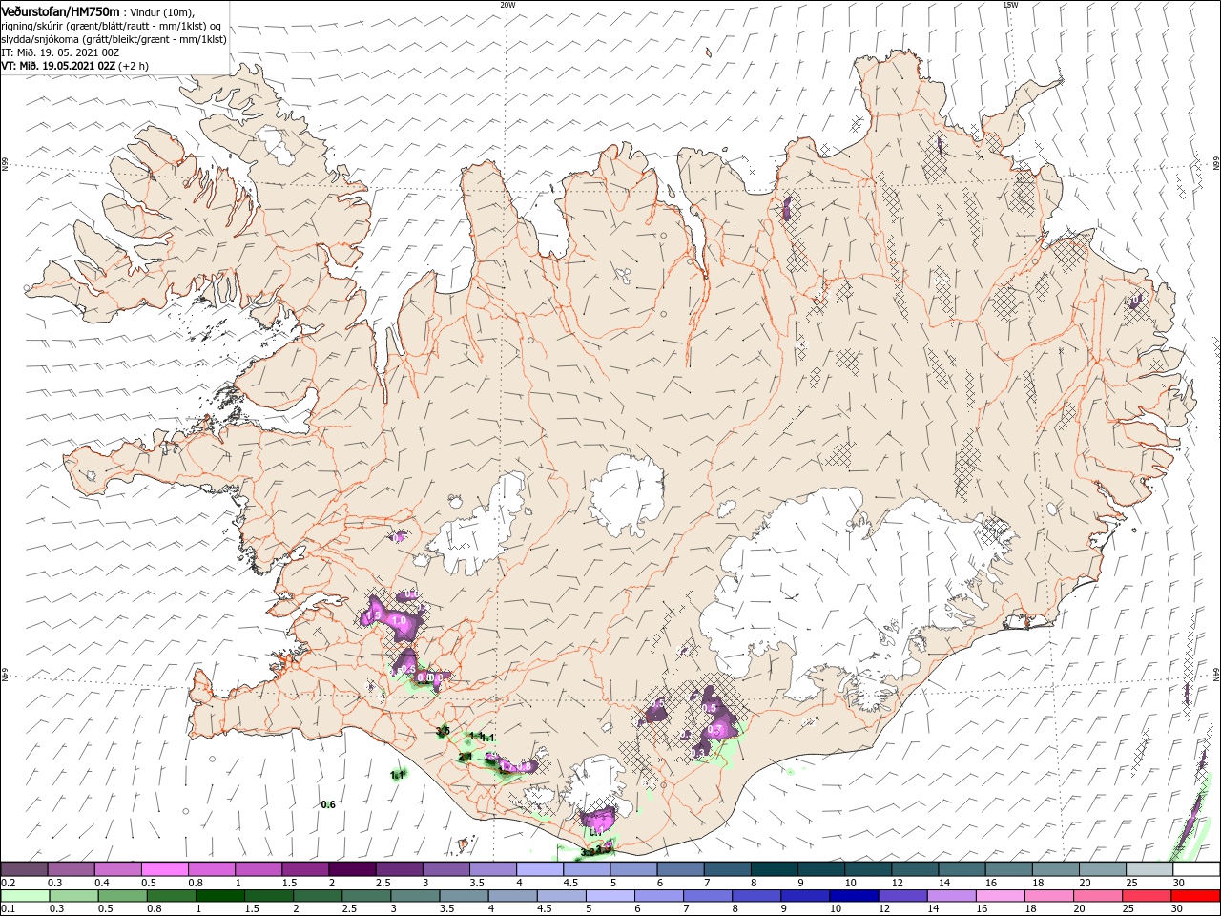Select the dark purple 2–2.5 swatch in upper legend
1221x916 pixels.
(x=353, y=869)
